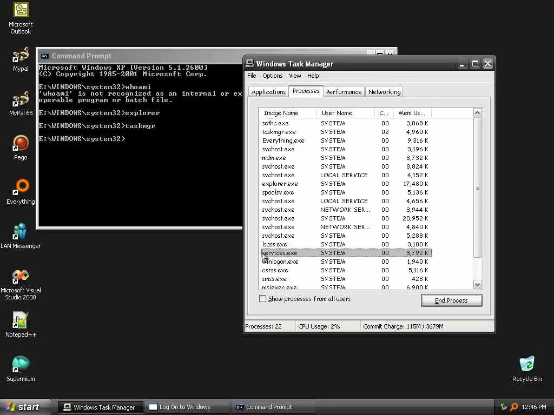Image resolution: width=554 pixels, height=415 pixels.
Task: Open the Mypal desktop shortcut
Action: [21, 59]
